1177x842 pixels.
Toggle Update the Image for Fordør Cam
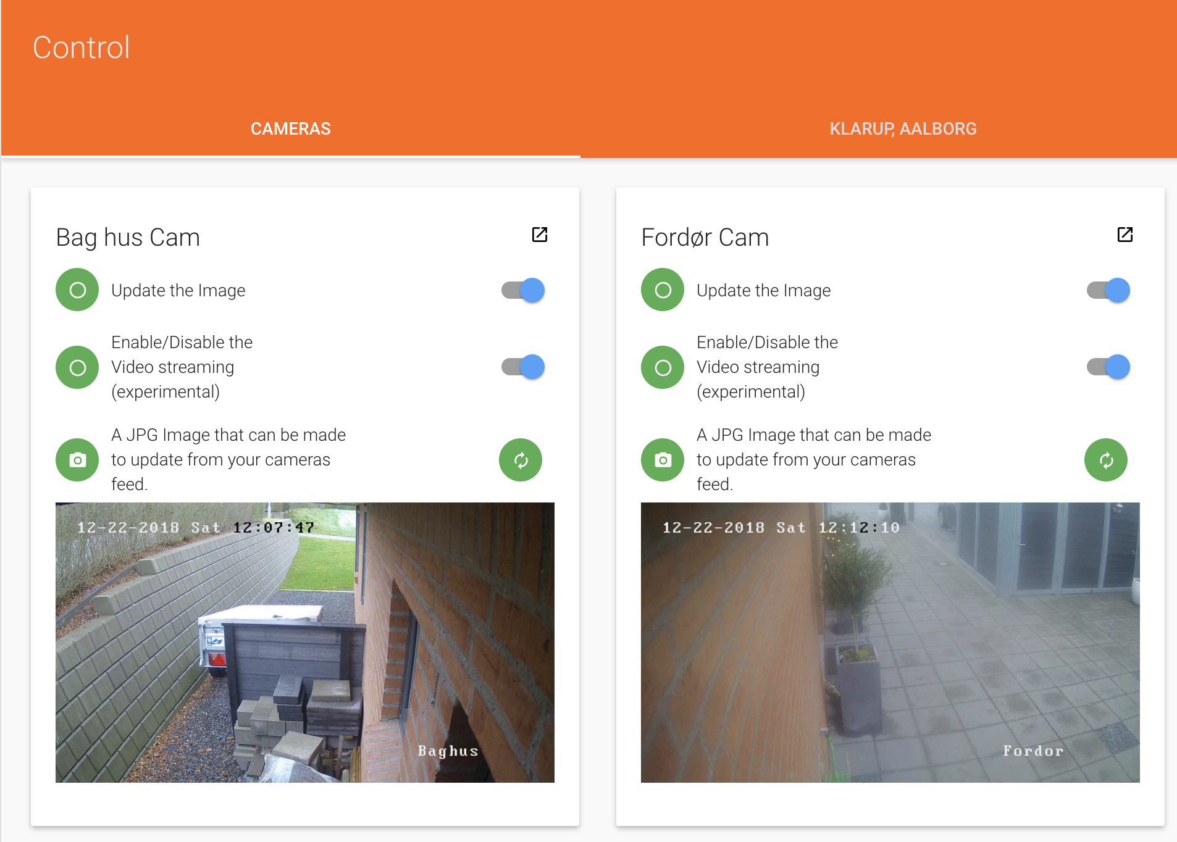(1108, 290)
